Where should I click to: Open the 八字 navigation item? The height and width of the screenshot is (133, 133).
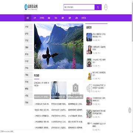point(35,18)
